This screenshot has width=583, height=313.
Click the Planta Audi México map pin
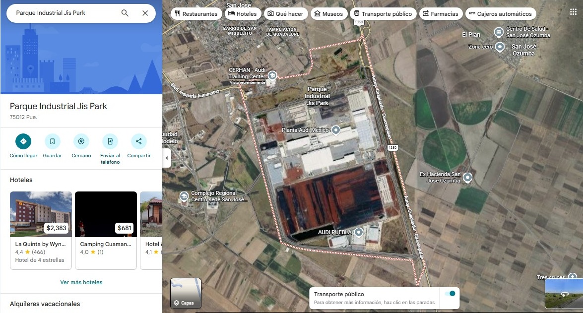point(336,130)
